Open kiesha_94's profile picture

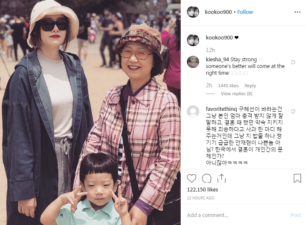point(193,62)
